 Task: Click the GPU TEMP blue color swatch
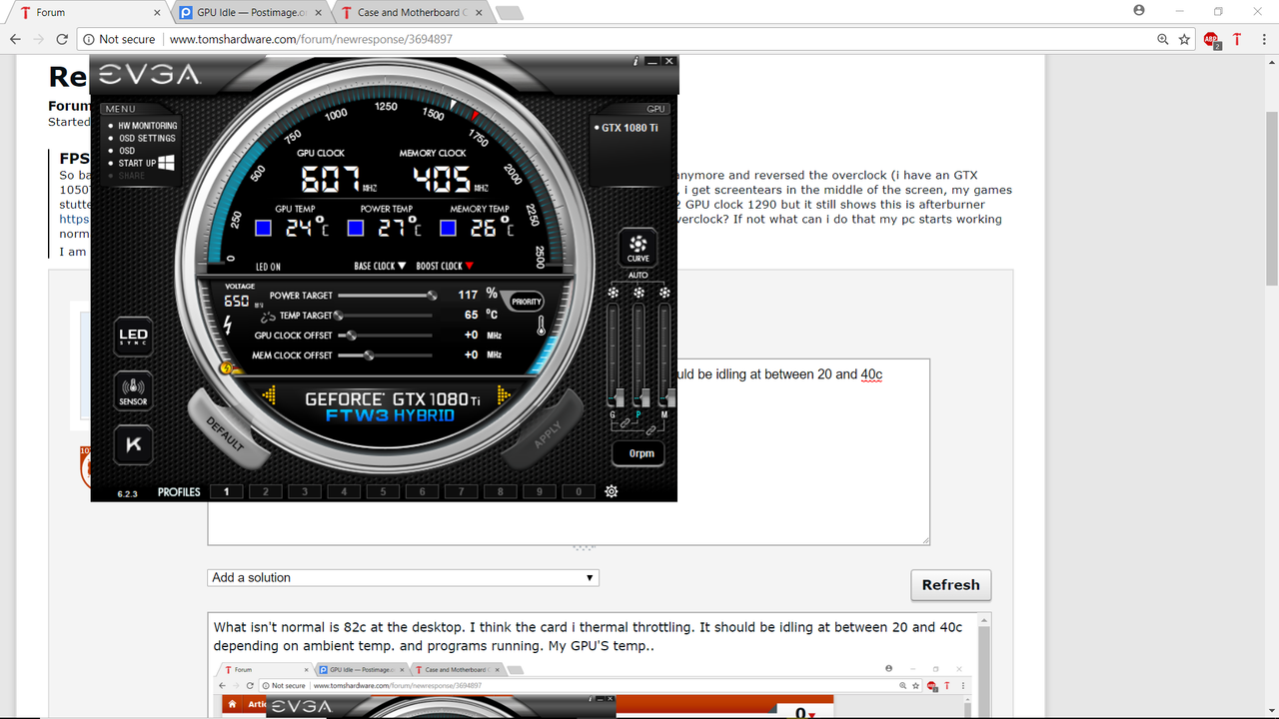263,229
